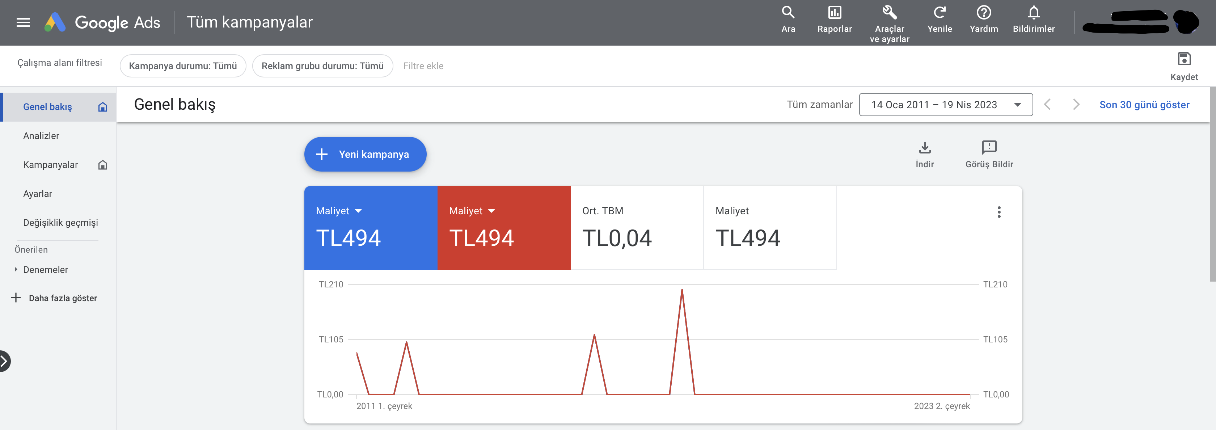The width and height of the screenshot is (1216, 430).
Task: Open the Raporlar reports icon
Action: click(835, 12)
